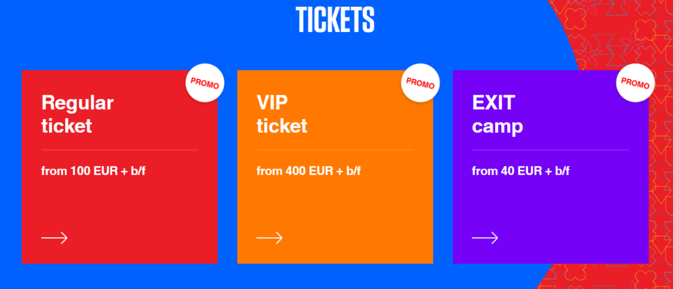Open the VIP ticket title
The width and height of the screenshot is (673, 289).
[x=282, y=114]
